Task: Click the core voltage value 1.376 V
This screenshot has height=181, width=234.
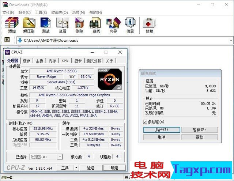Action: coord(83,88)
